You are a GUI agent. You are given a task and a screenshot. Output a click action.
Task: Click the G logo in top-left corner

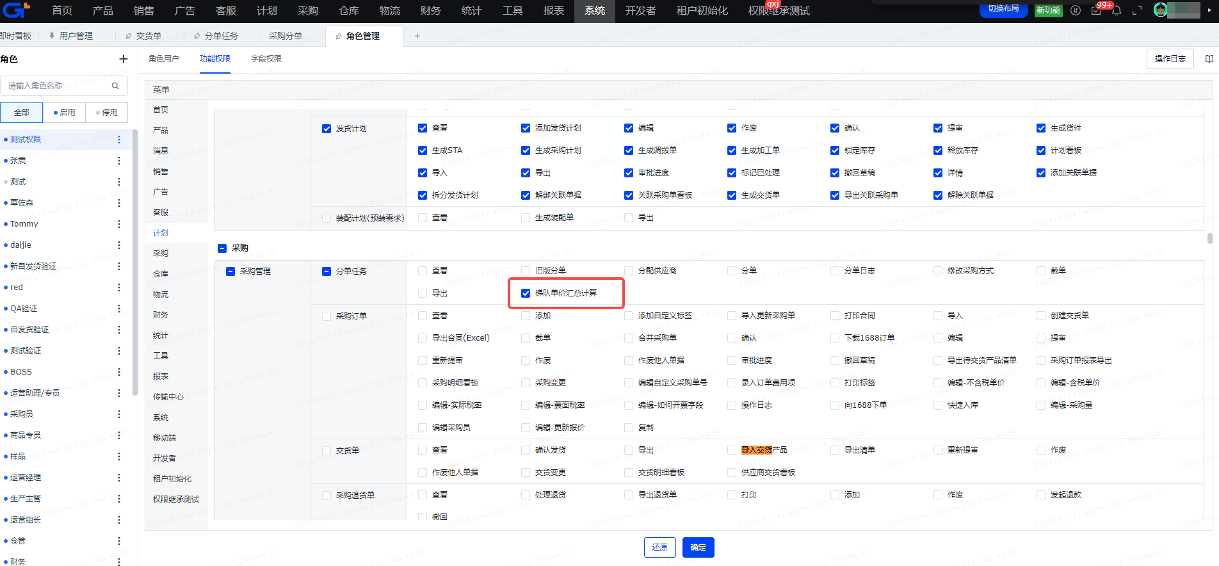15,10
